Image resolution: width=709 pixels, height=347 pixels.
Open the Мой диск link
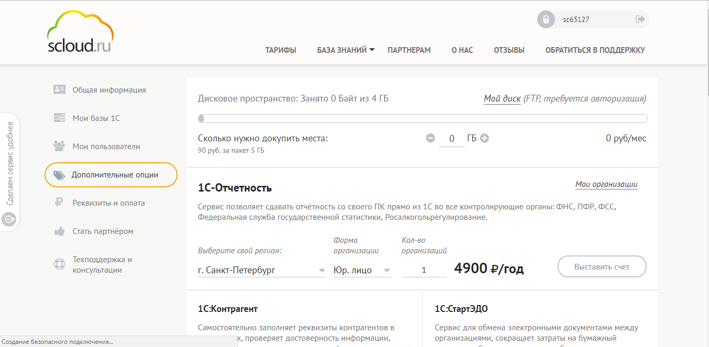point(500,98)
